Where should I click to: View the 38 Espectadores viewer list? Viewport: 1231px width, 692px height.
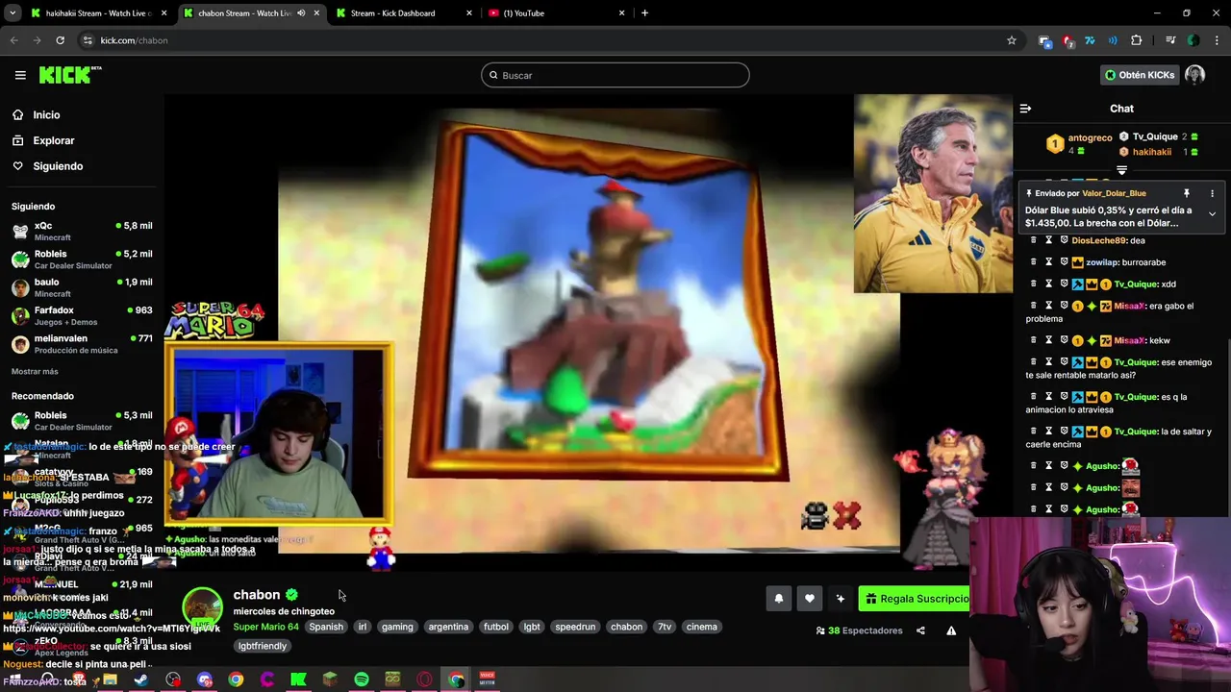tap(859, 630)
